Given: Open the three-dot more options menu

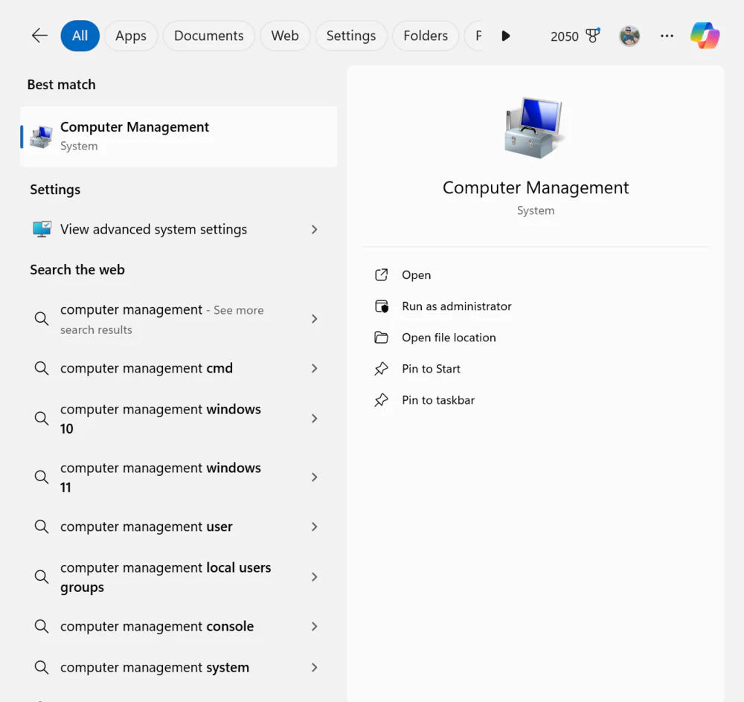Looking at the screenshot, I should 667,36.
